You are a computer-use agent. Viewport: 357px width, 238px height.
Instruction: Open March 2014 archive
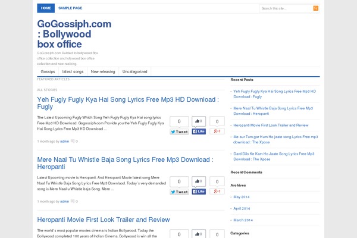tap(243, 220)
